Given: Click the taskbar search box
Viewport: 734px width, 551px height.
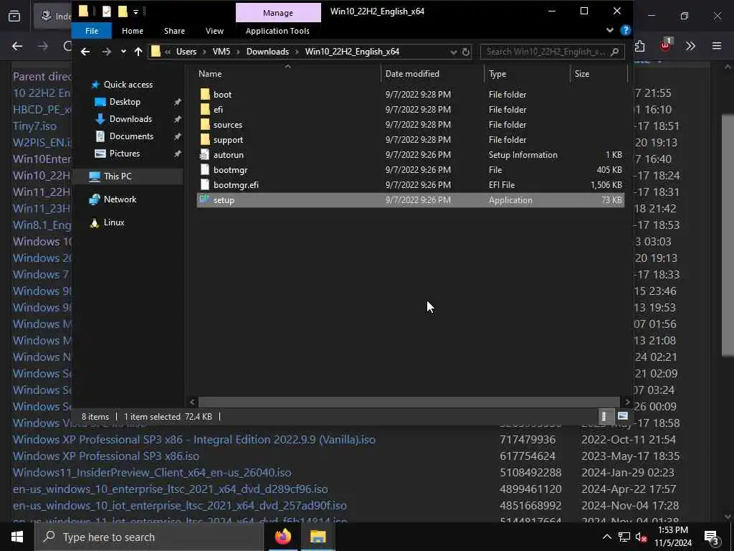Looking at the screenshot, I should coord(149,537).
